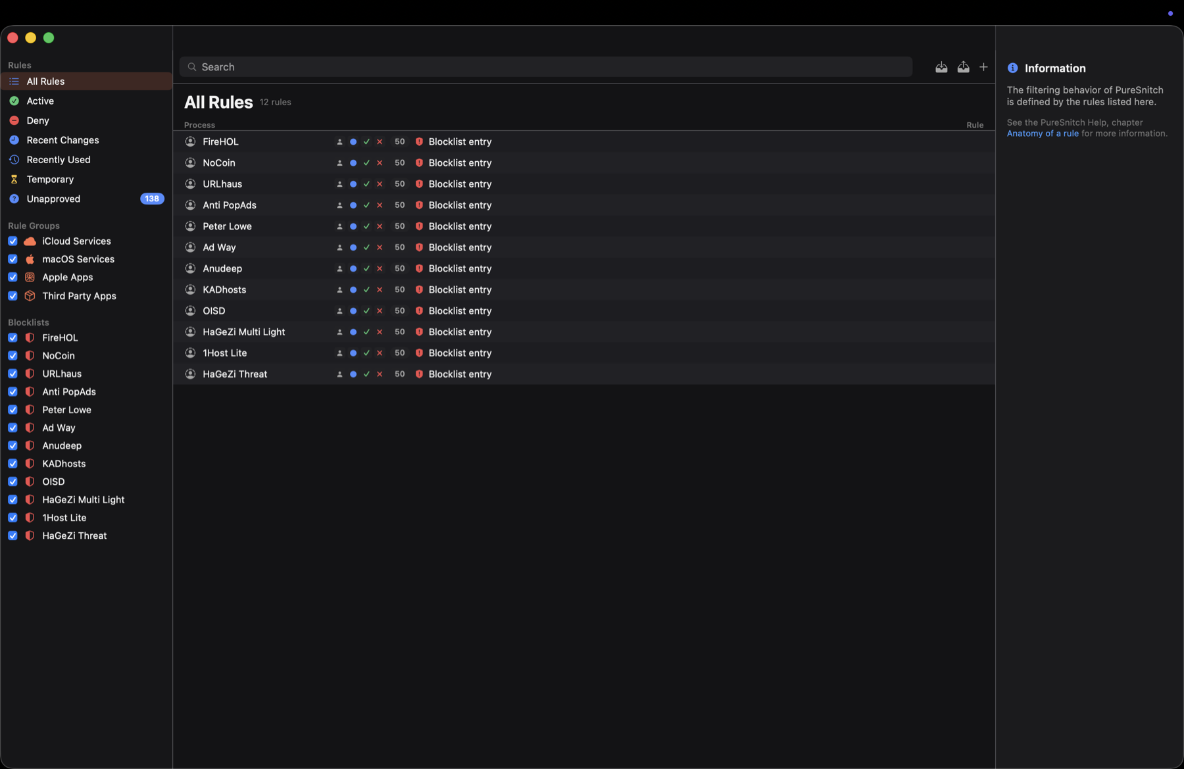
Task: Select All Rules in the sidebar
Action: [x=86, y=82]
